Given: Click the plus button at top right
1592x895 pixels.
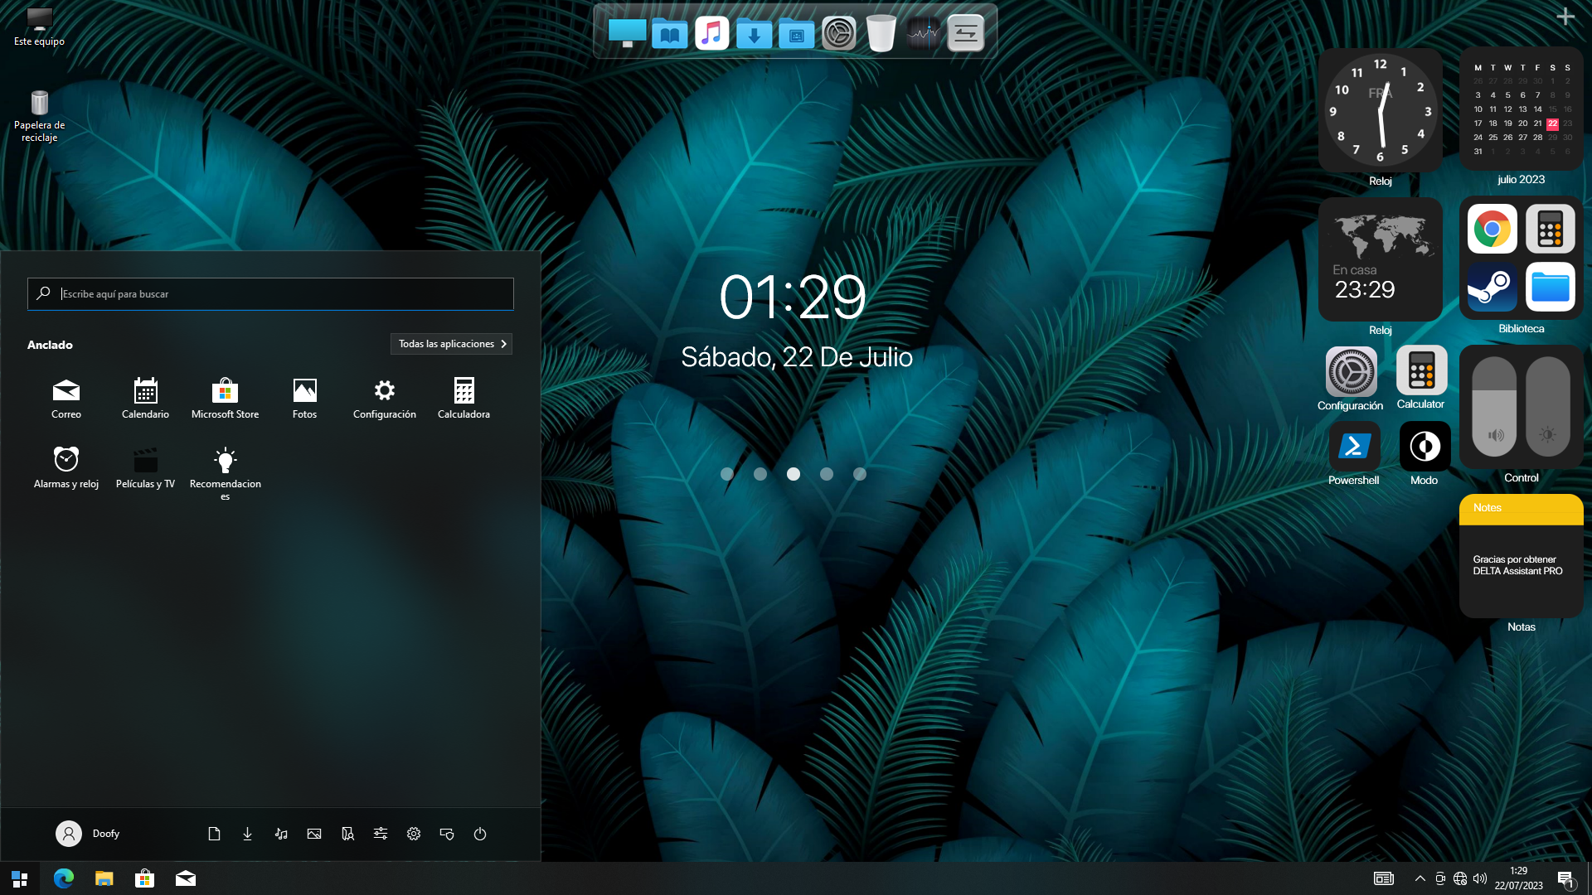Looking at the screenshot, I should (1565, 17).
